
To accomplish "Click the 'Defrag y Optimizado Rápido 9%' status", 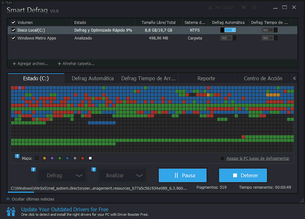I will [103, 30].
